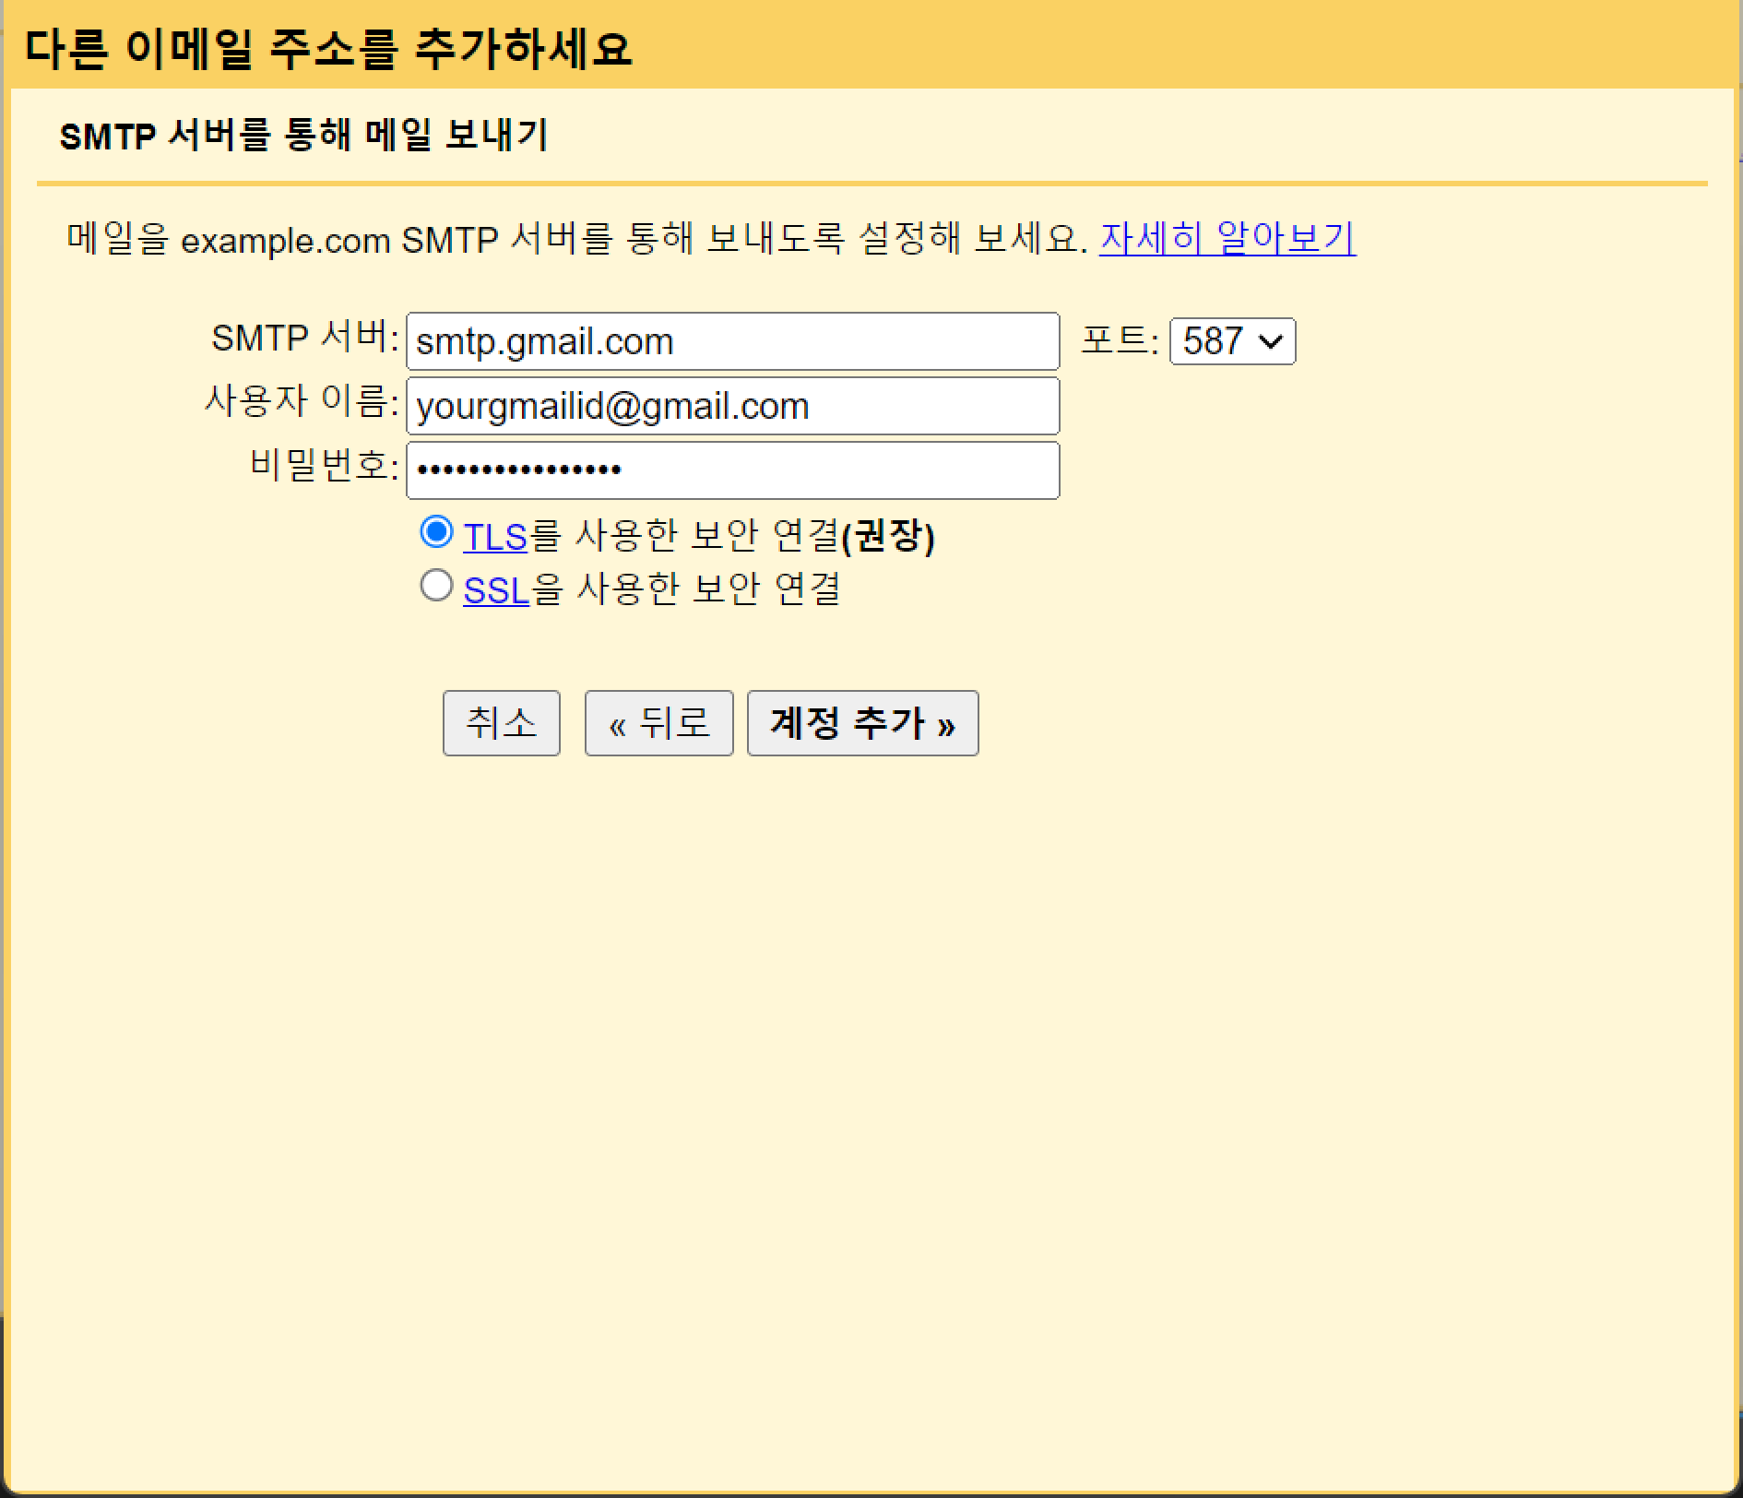Open the TLS hyperlink

coord(494,537)
